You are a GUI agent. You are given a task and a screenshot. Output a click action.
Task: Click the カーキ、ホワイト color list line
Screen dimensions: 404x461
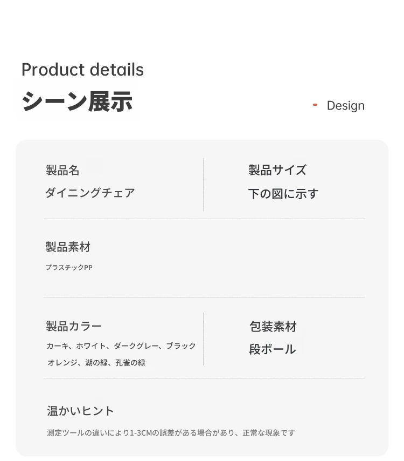121,346
